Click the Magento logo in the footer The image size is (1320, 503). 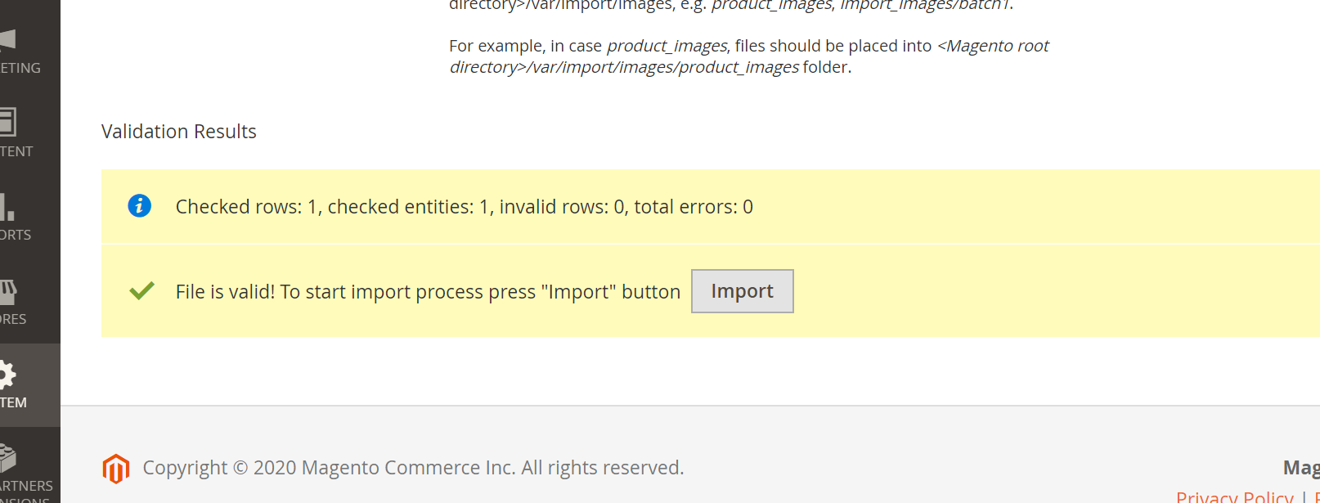(x=115, y=469)
